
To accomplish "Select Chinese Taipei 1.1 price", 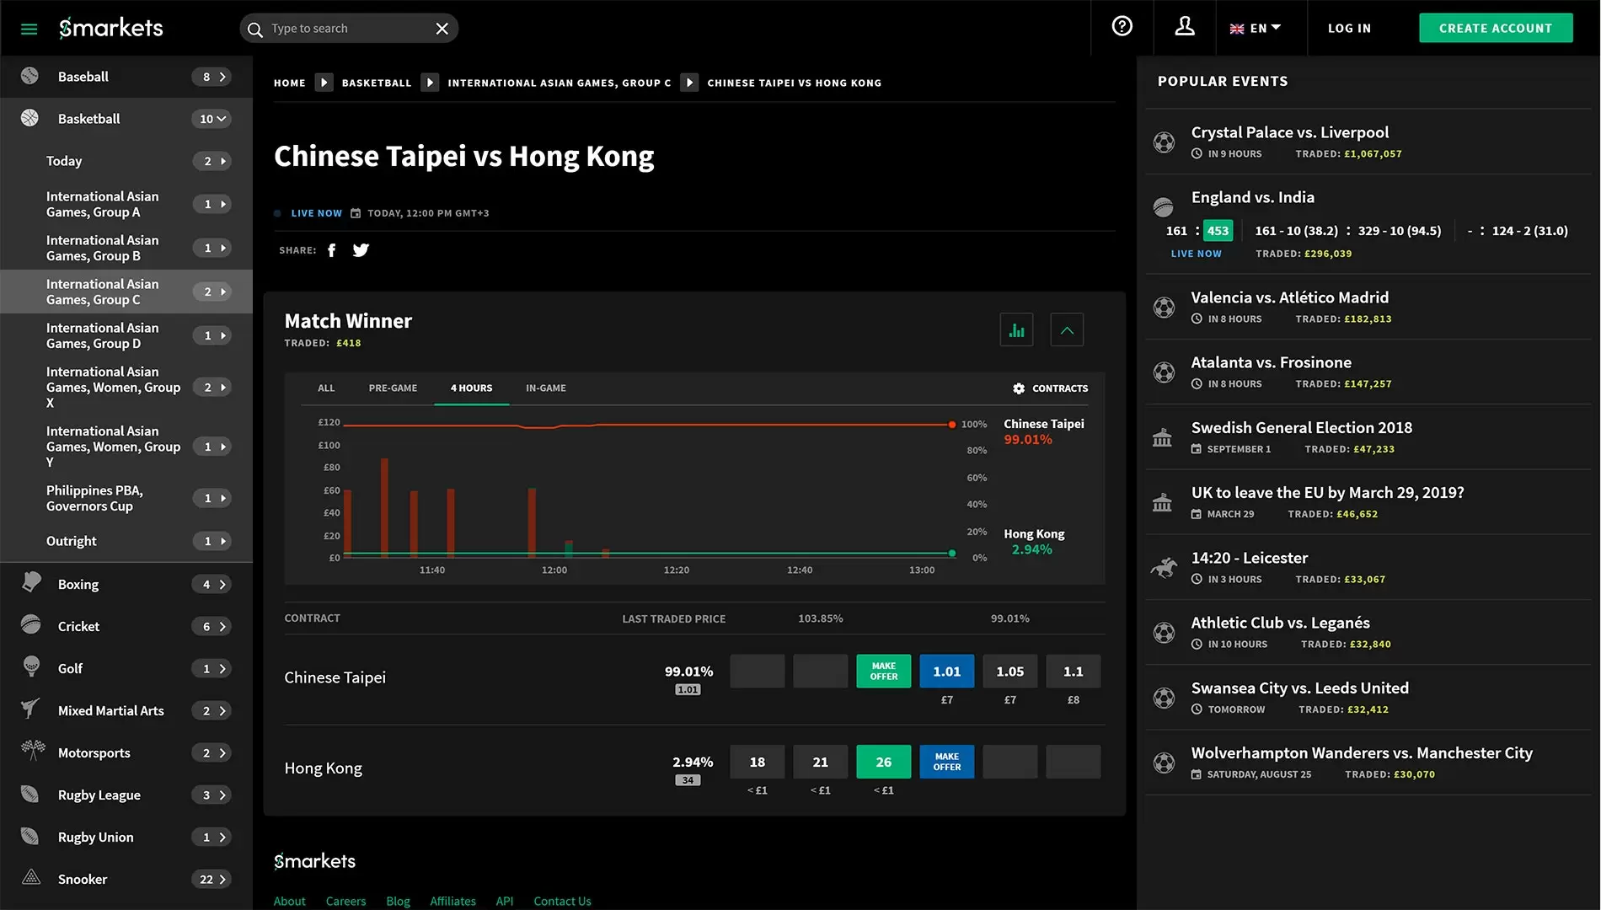I will click(x=1073, y=672).
